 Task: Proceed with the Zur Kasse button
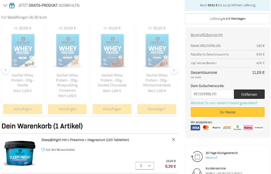pyautogui.click(x=227, y=112)
